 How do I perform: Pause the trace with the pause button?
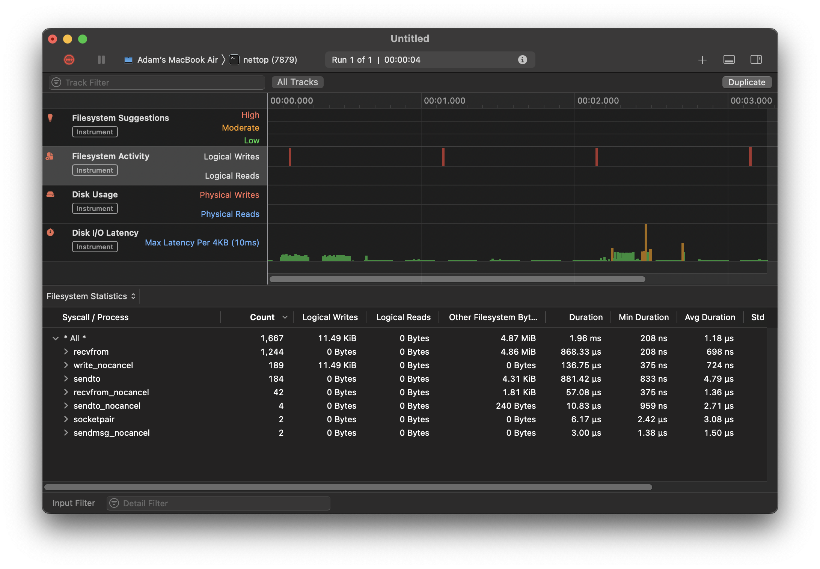pyautogui.click(x=101, y=60)
